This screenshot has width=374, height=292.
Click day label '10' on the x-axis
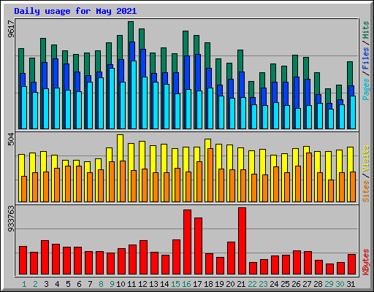click(121, 284)
